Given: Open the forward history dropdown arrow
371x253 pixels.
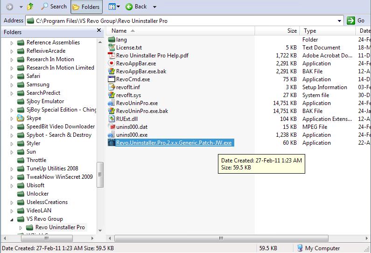Looking at the screenshot, I should (21, 7).
